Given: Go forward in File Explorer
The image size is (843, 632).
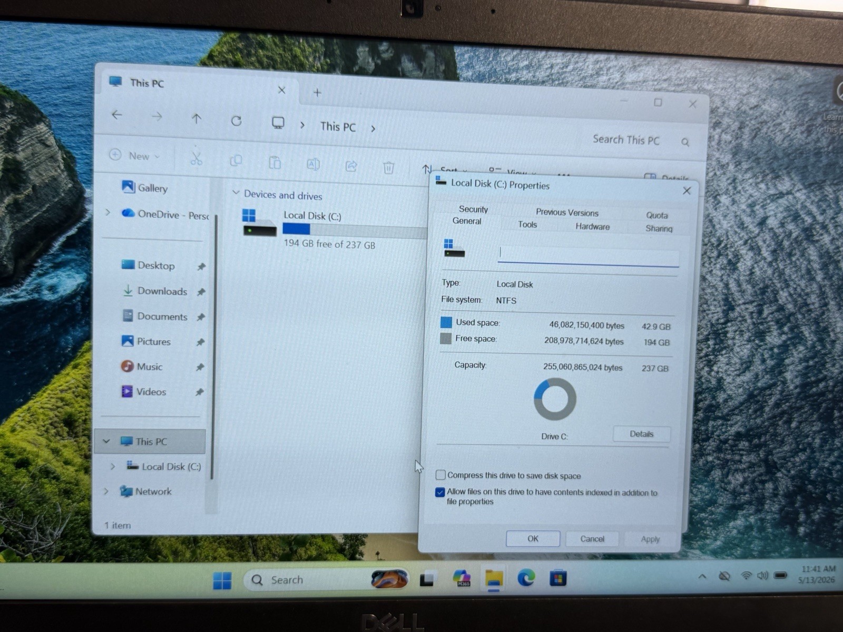Looking at the screenshot, I should 156,116.
